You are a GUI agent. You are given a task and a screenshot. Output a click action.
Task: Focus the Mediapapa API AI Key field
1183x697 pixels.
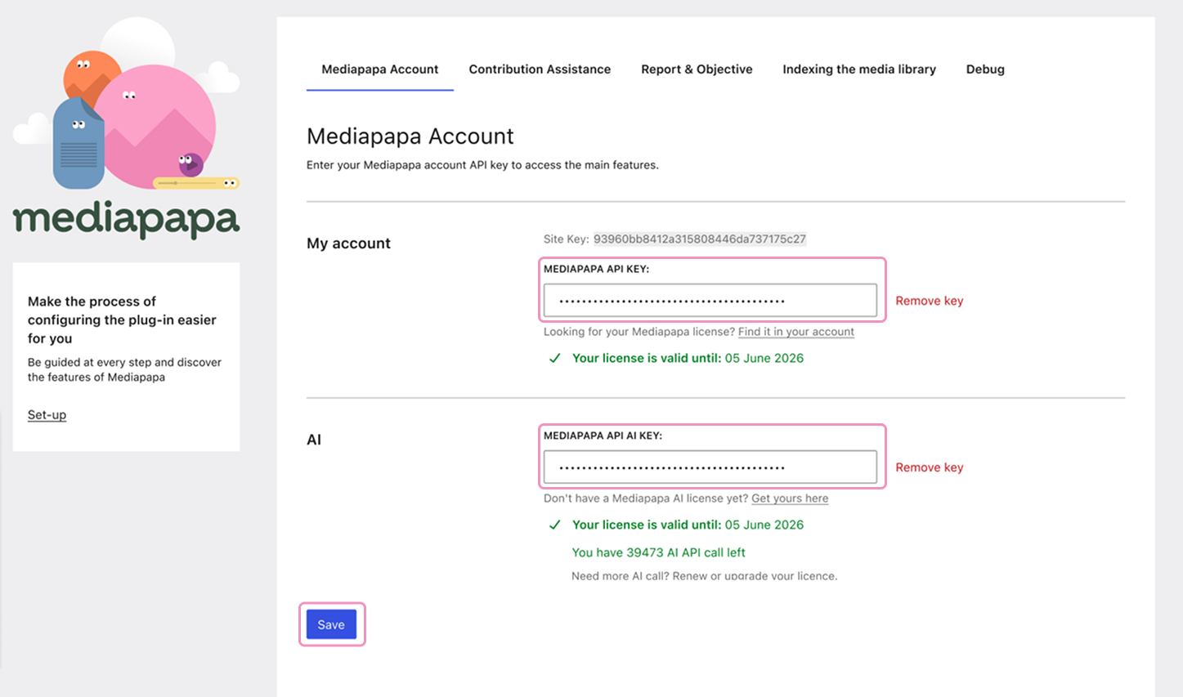(710, 467)
